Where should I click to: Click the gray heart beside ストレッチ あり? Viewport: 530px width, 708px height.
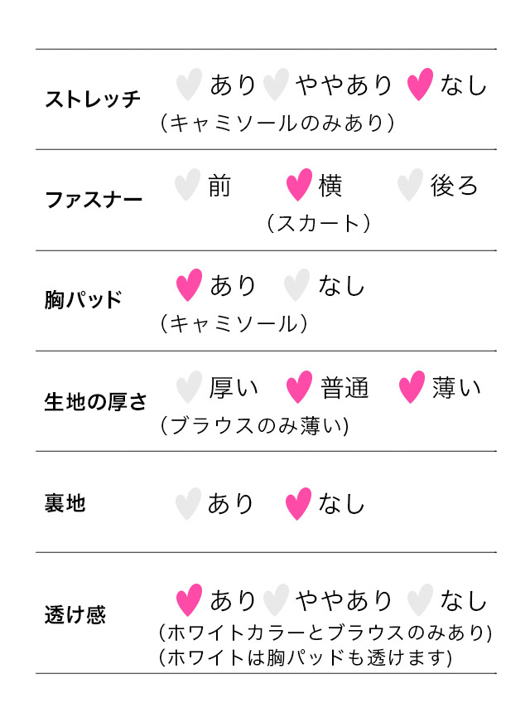[189, 85]
